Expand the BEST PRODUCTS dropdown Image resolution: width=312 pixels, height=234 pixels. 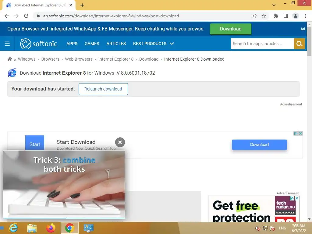click(154, 44)
